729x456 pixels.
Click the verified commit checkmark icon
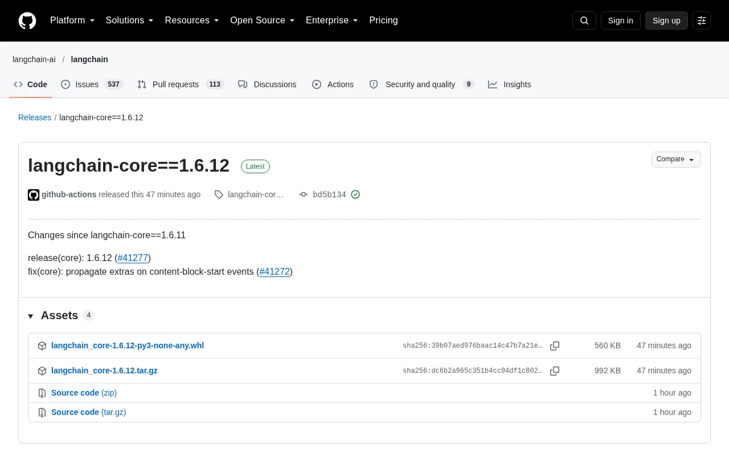[x=355, y=194]
